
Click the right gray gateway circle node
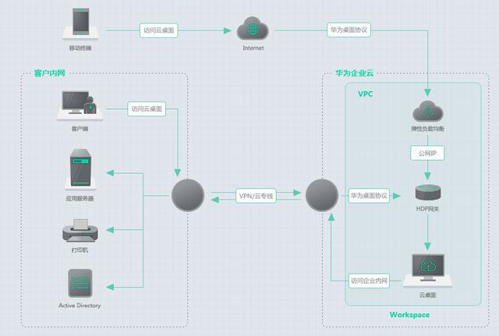pyautogui.click(x=322, y=196)
